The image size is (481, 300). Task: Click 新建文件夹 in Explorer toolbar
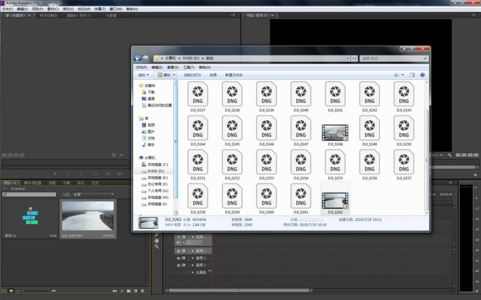[234, 75]
